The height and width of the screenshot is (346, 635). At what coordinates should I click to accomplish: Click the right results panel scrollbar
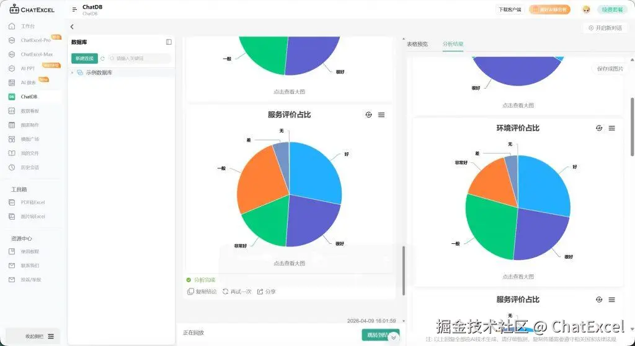[x=633, y=126]
